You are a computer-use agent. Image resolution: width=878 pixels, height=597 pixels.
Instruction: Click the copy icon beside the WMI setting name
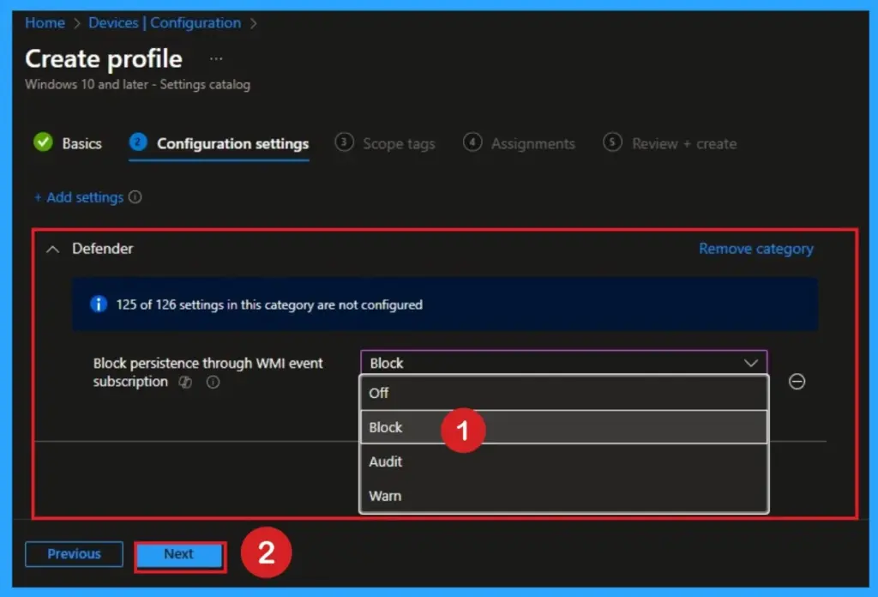(x=186, y=382)
